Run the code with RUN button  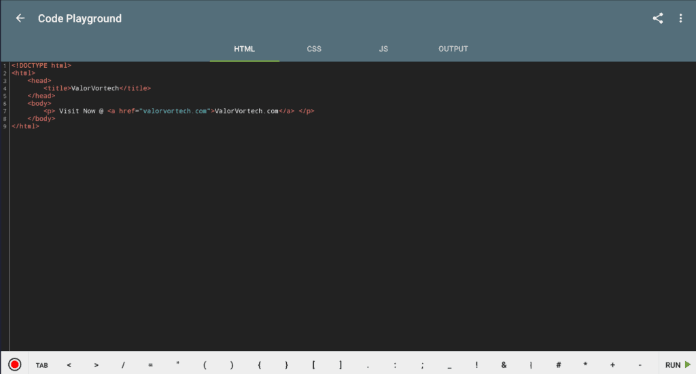[x=678, y=364]
